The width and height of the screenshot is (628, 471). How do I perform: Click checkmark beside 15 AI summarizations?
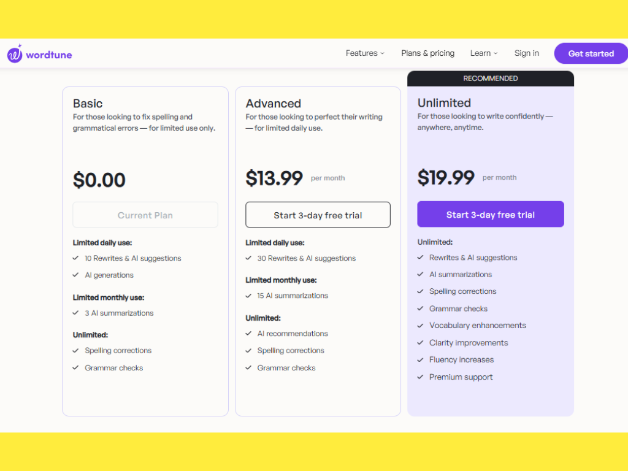248,296
